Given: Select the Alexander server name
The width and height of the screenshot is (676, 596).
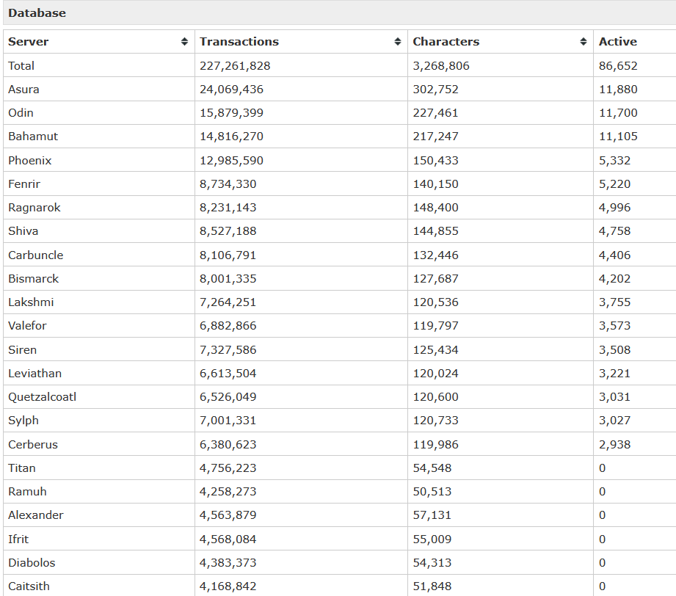Looking at the screenshot, I should 36,515.
